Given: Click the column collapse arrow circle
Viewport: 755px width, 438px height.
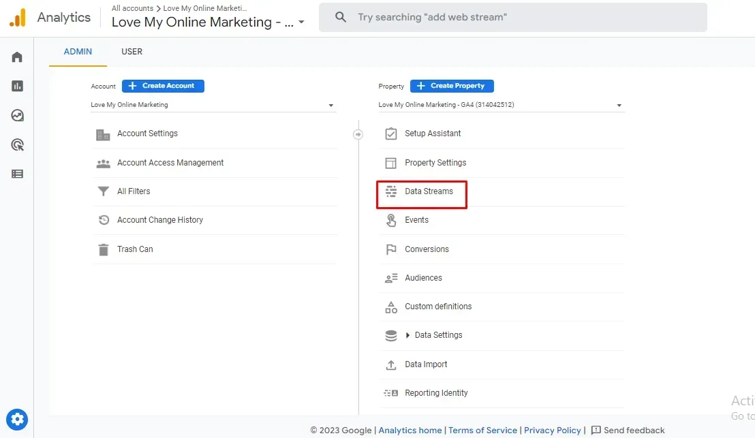Looking at the screenshot, I should pyautogui.click(x=358, y=134).
